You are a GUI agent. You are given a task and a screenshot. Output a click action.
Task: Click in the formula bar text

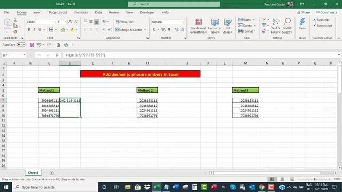click(x=85, y=55)
